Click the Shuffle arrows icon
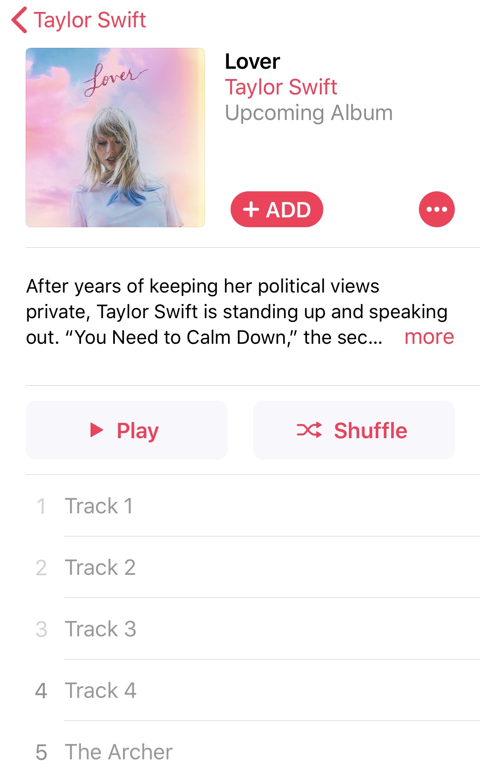Viewport: 480px width, 776px height. click(309, 430)
